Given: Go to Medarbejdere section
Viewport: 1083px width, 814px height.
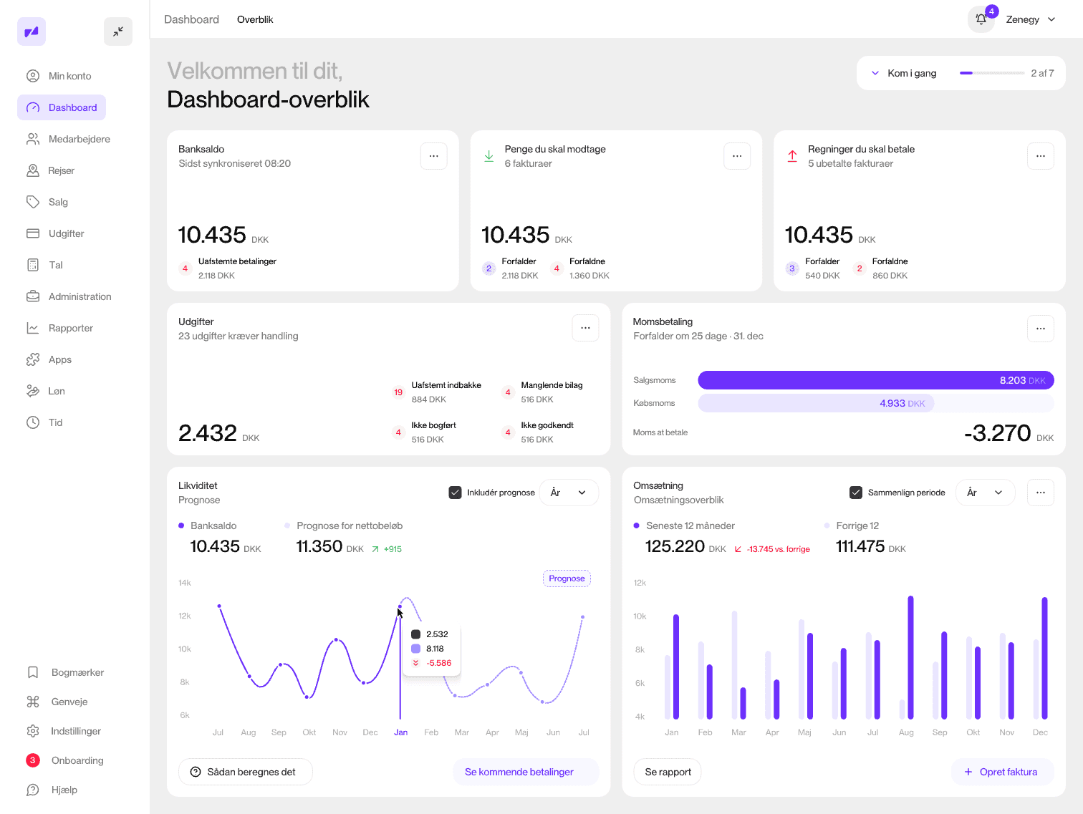Looking at the screenshot, I should [x=68, y=139].
